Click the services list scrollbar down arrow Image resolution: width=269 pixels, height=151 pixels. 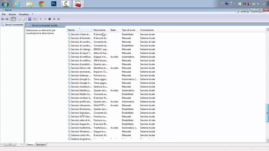267,141
